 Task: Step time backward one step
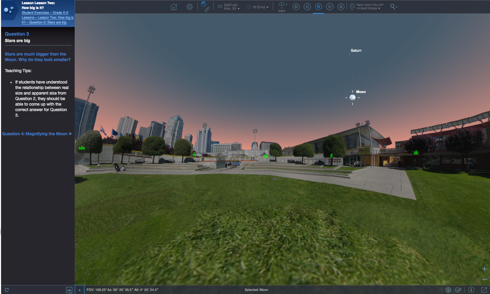307,7
